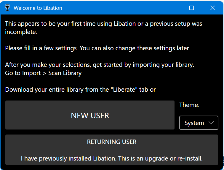Expand the Theme dropdown chevron arrow

[211, 123]
